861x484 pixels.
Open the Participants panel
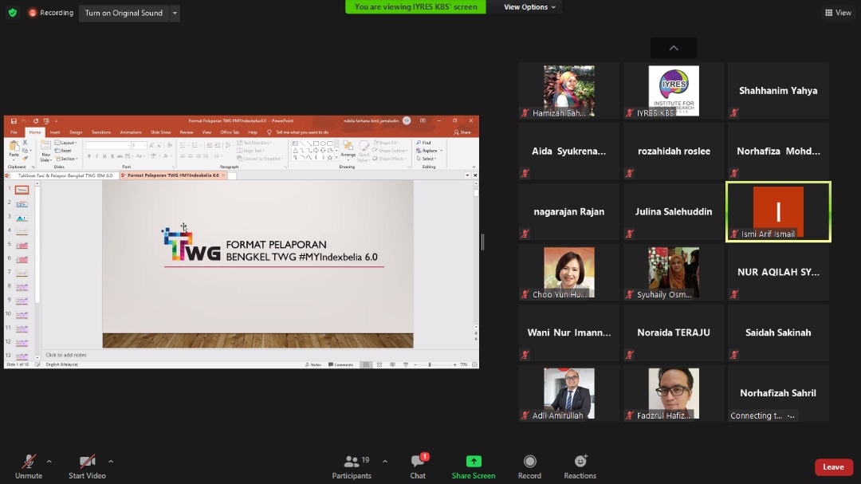click(352, 466)
